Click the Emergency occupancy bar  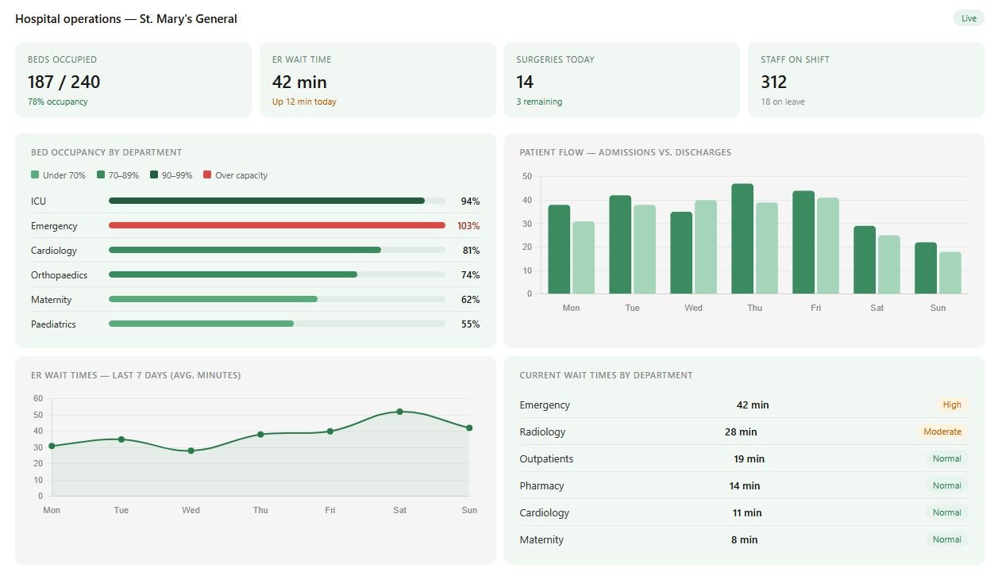click(x=277, y=225)
